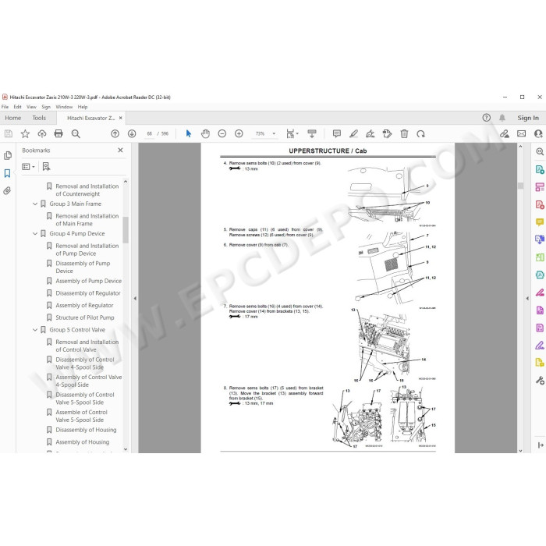
Task: Open the Help question mark icon
Action: tap(487, 118)
